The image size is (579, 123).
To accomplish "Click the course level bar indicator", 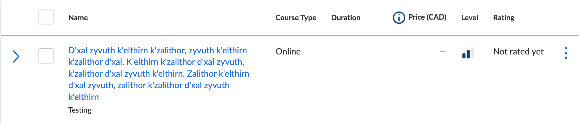I will 468,53.
